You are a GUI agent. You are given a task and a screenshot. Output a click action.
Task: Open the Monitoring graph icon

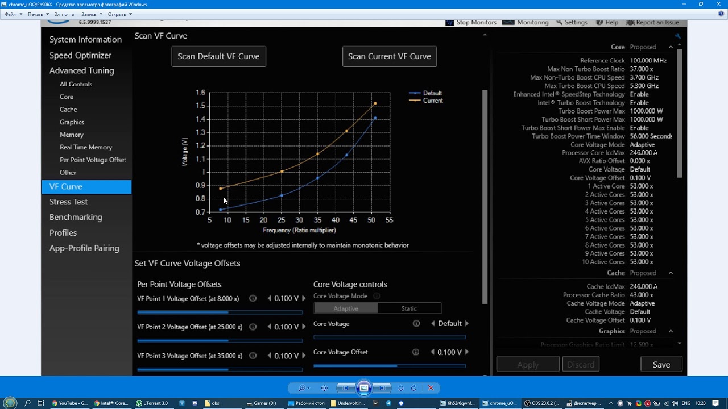(x=508, y=22)
